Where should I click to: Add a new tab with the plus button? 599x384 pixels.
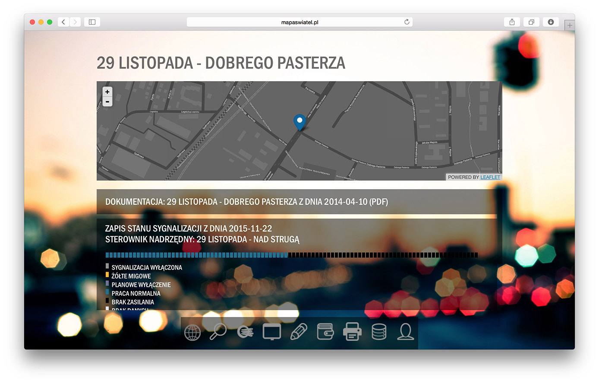[570, 25]
